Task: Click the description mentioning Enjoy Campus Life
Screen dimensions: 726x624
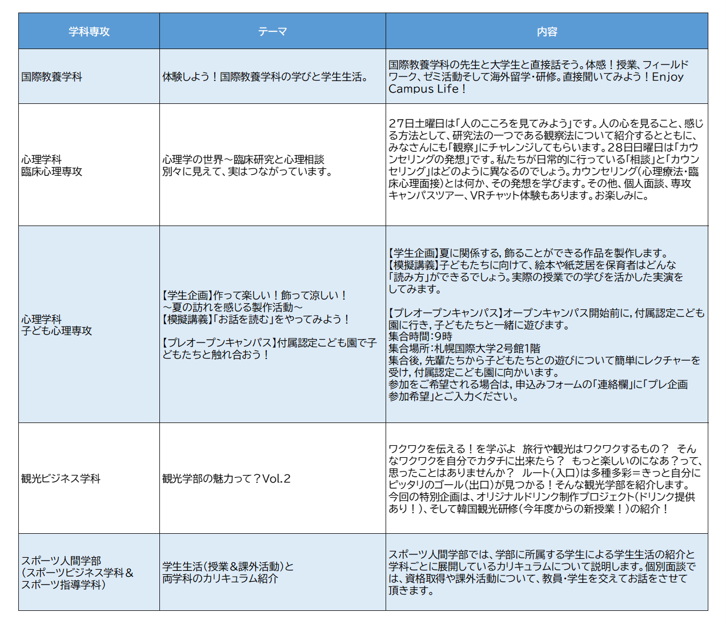Action: [x=547, y=77]
